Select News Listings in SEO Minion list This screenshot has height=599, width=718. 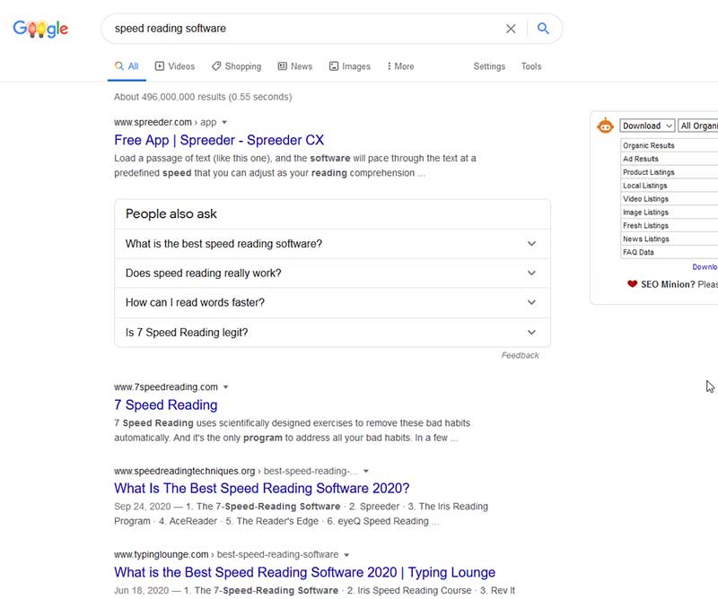pos(669,239)
